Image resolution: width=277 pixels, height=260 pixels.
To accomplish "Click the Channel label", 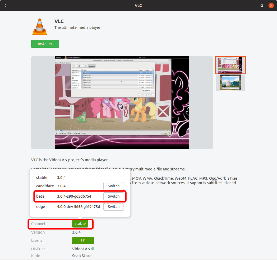I will pos(38,224).
